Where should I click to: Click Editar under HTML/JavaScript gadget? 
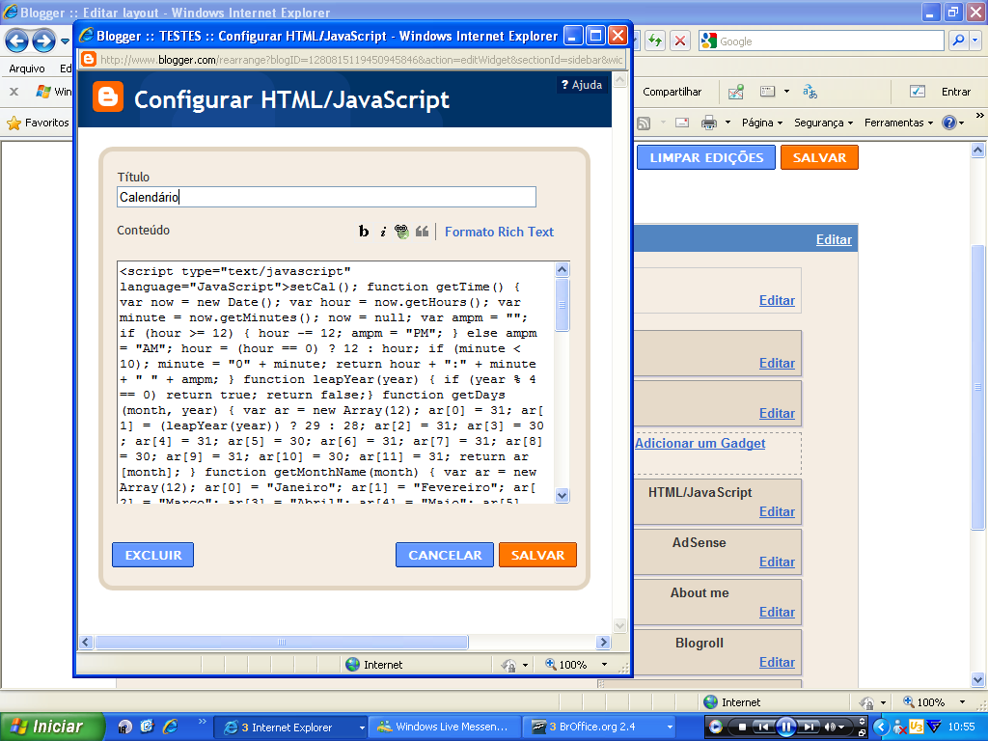[777, 511]
